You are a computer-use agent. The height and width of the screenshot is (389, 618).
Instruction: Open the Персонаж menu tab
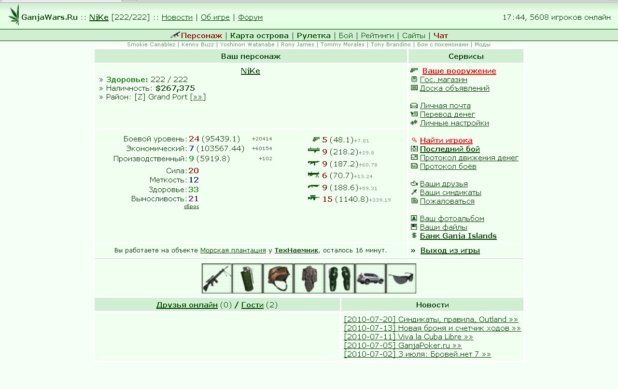202,35
